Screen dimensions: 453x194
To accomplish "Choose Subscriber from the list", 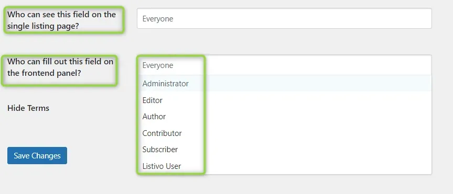I will [284, 150].
